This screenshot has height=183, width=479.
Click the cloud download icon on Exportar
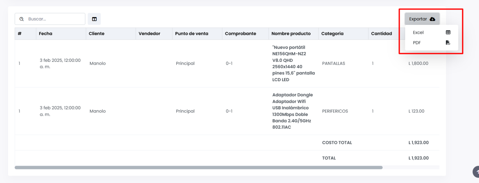coord(432,19)
